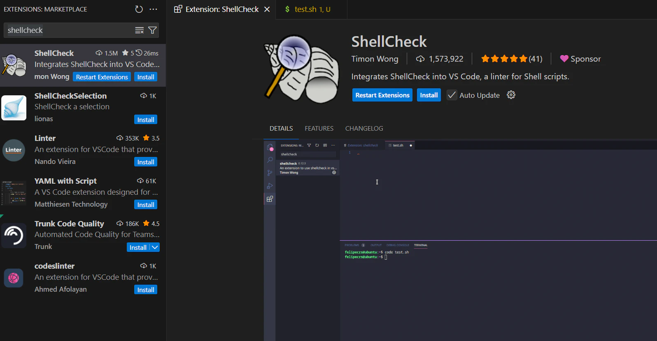Toggle the Auto Update checkbox

pyautogui.click(x=452, y=95)
